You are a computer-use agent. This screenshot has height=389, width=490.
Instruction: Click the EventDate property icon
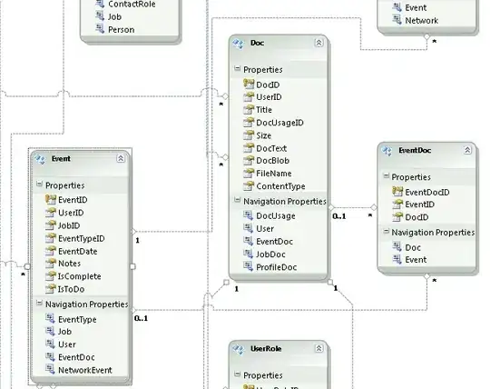(50, 251)
